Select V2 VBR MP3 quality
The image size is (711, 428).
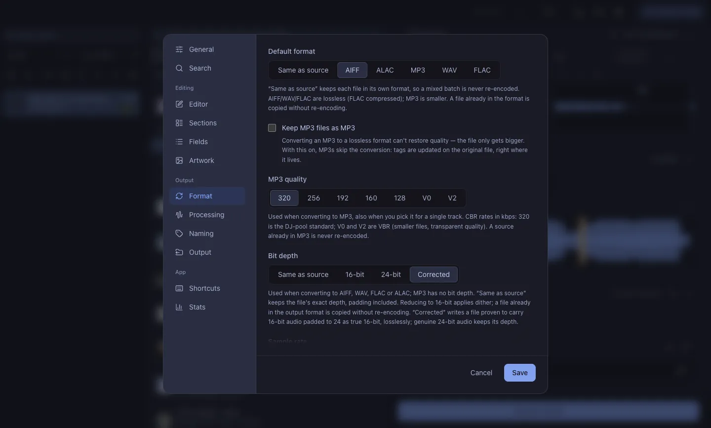pyautogui.click(x=452, y=198)
